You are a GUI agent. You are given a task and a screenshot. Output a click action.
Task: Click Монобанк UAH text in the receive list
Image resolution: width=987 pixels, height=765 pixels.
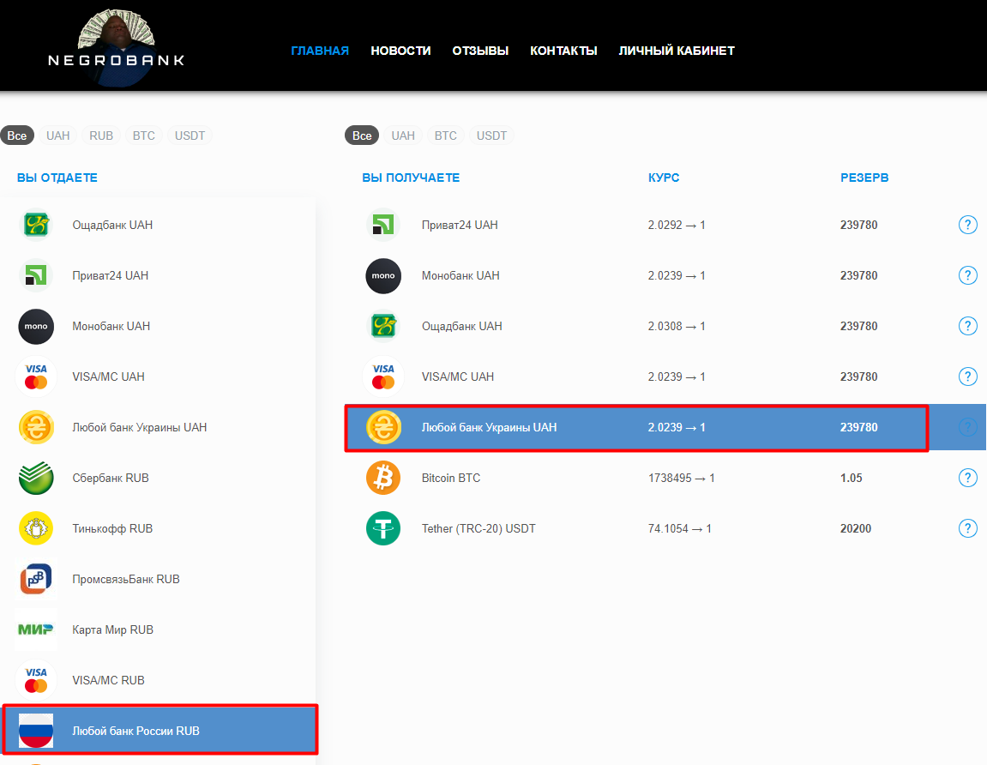coord(460,275)
